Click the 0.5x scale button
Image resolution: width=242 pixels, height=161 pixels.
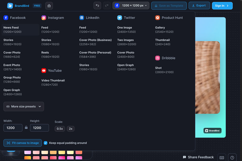pyautogui.click(x=60, y=129)
